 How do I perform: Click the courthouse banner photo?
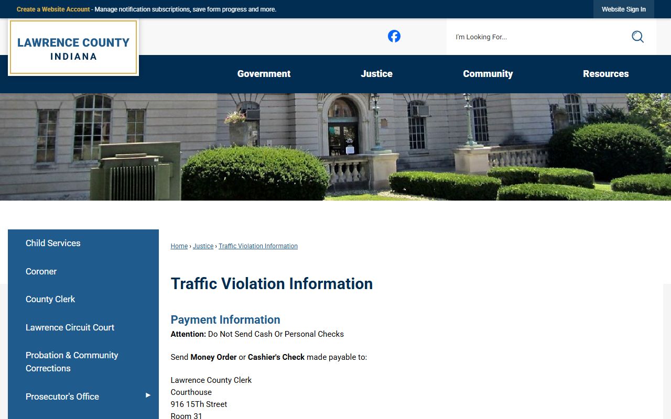coord(335,147)
